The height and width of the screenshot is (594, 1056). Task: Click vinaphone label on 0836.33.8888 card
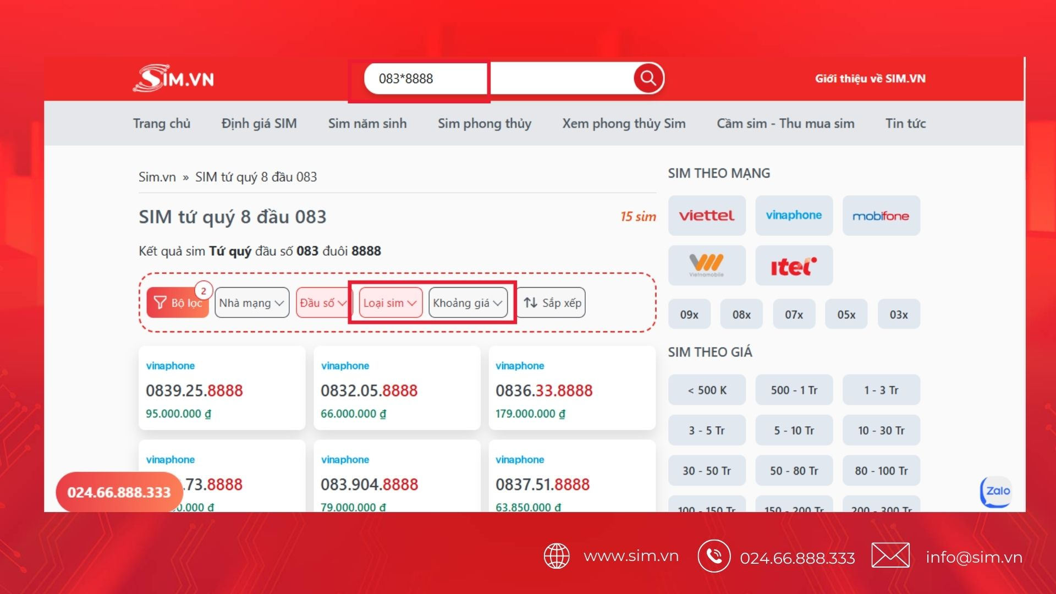520,366
